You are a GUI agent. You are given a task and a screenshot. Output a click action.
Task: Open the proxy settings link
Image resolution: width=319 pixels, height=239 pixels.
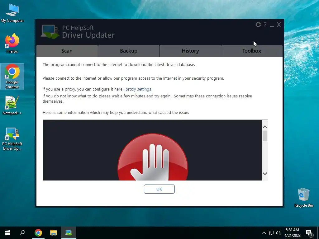[x=138, y=89]
